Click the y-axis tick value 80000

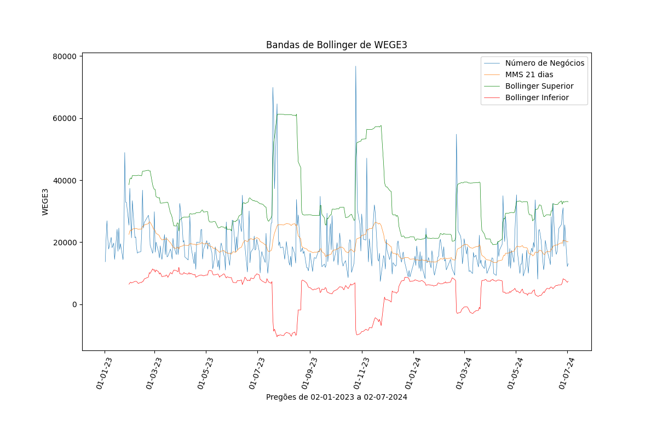point(64,56)
